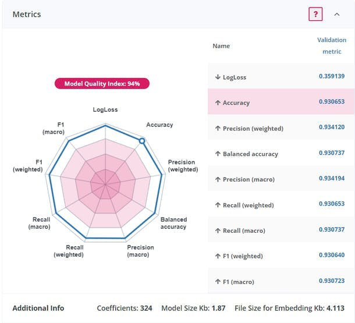Click the Recall (macro) row

point(279,230)
